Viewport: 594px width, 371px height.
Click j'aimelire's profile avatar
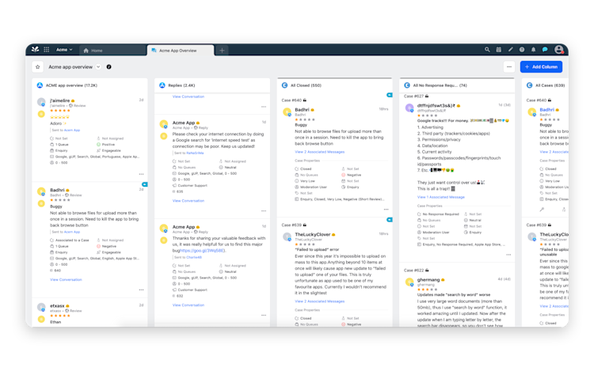(41, 102)
